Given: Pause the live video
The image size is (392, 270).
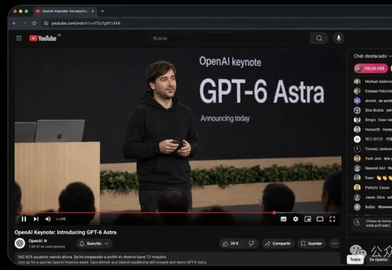Looking at the screenshot, I should [24, 219].
